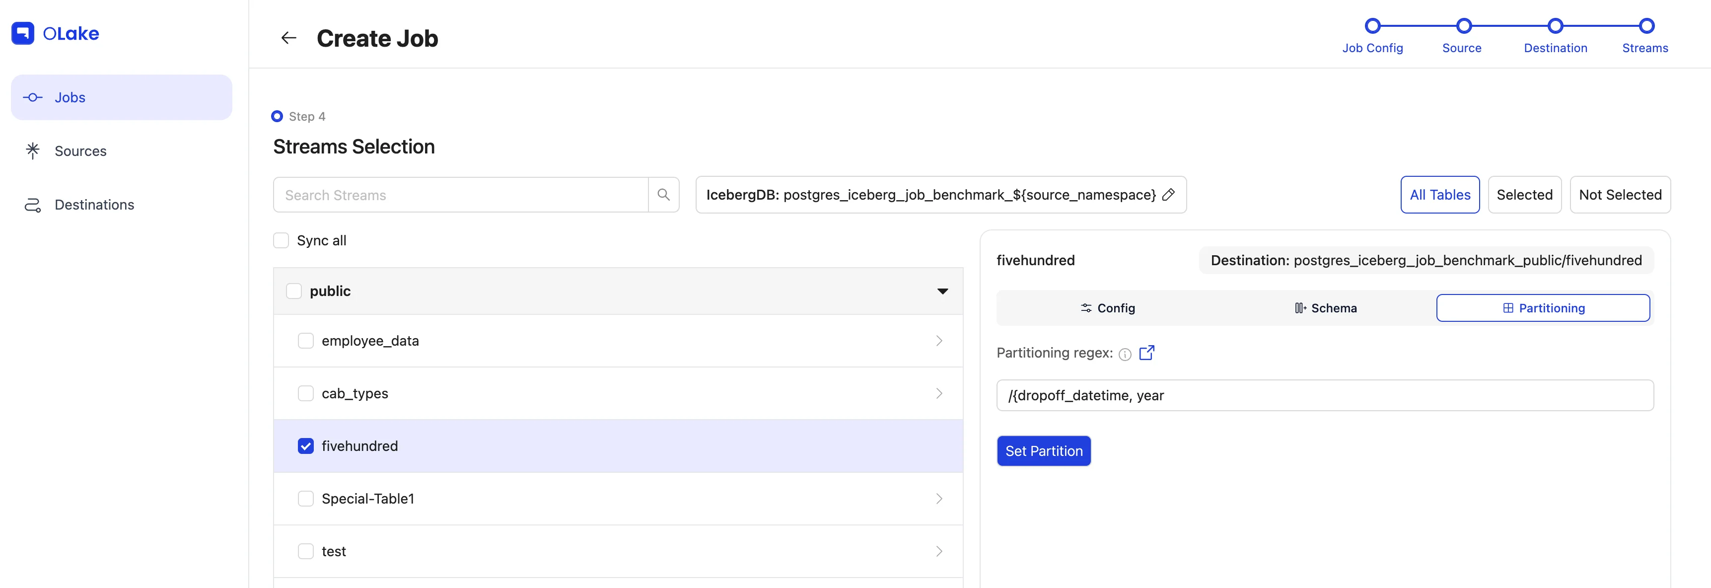Click info icon next to Partitioning regex
The width and height of the screenshot is (1711, 588).
click(1125, 354)
